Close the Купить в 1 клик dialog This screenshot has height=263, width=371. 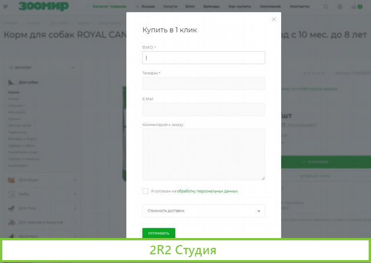click(x=274, y=19)
